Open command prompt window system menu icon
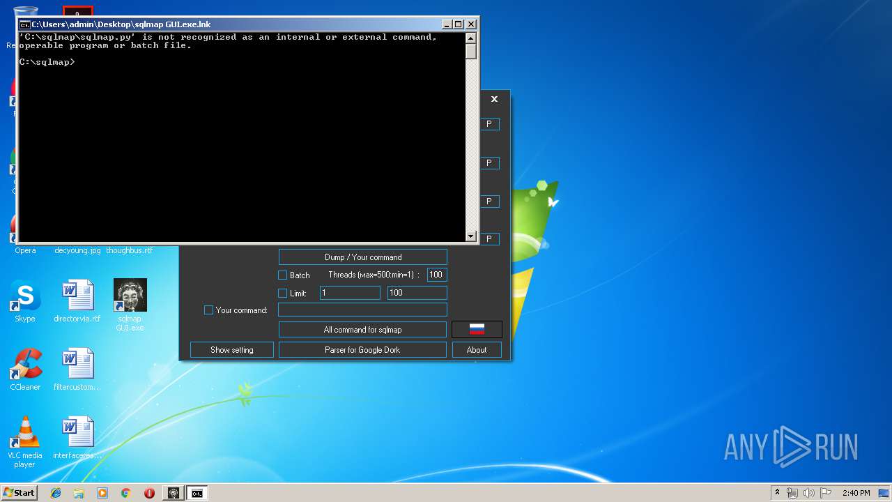The width and height of the screenshot is (892, 502). [24, 24]
